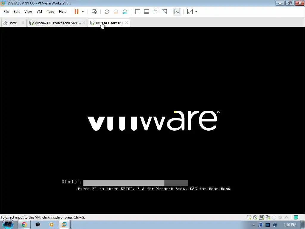The width and height of the screenshot is (305, 229).
Task: Close the Home tab
Action: click(x=23, y=23)
